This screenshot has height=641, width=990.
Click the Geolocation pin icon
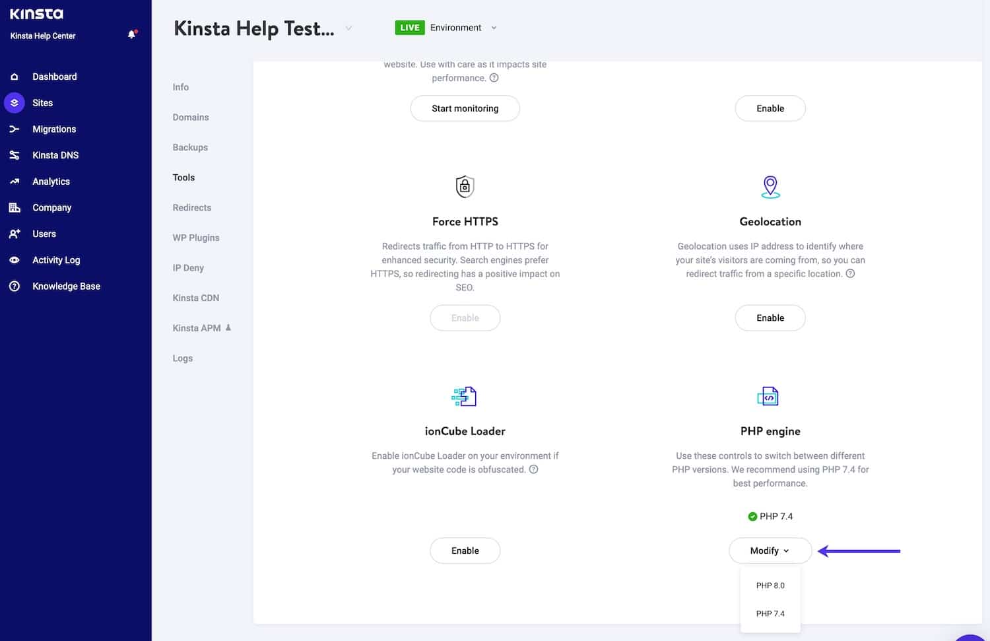[x=770, y=187]
